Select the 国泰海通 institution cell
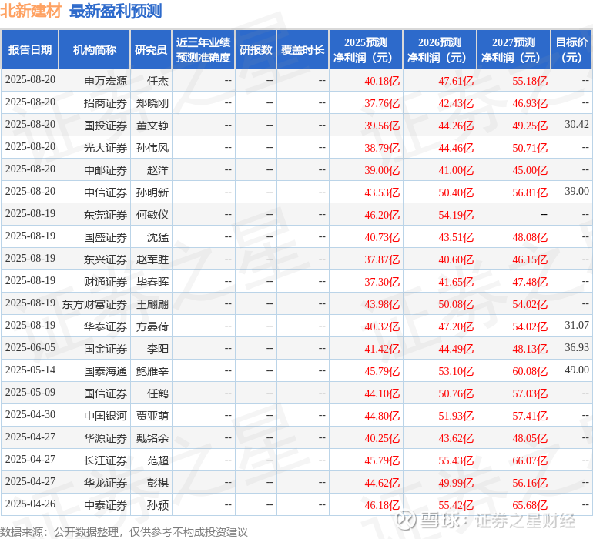593x539 pixels. coord(95,370)
